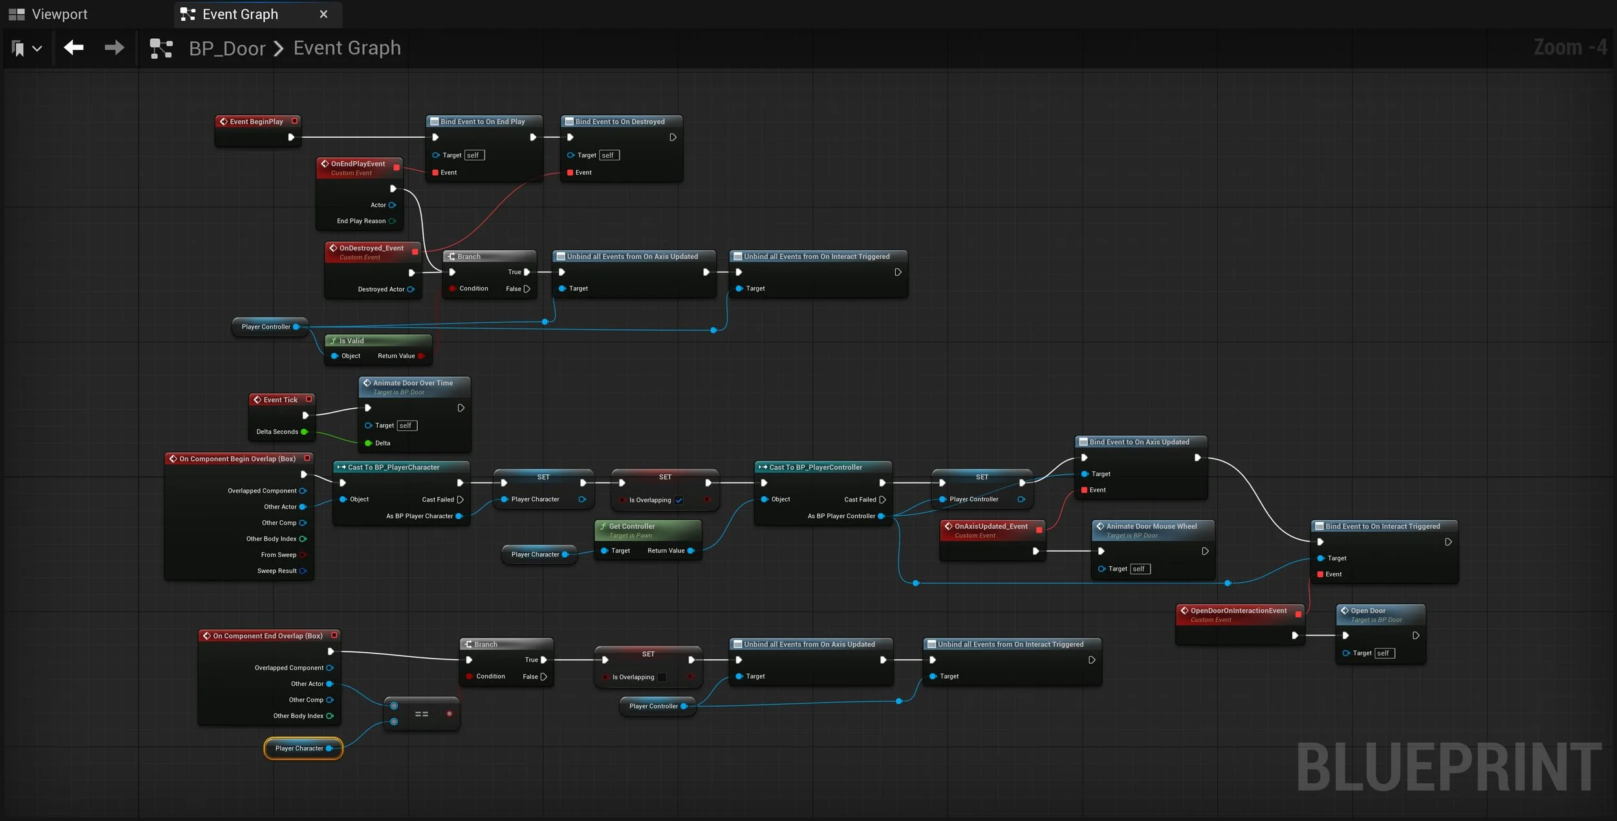Viewport: 1617px width, 821px height.
Task: Click self target field on Bind Event to On End Play
Action: [473, 155]
